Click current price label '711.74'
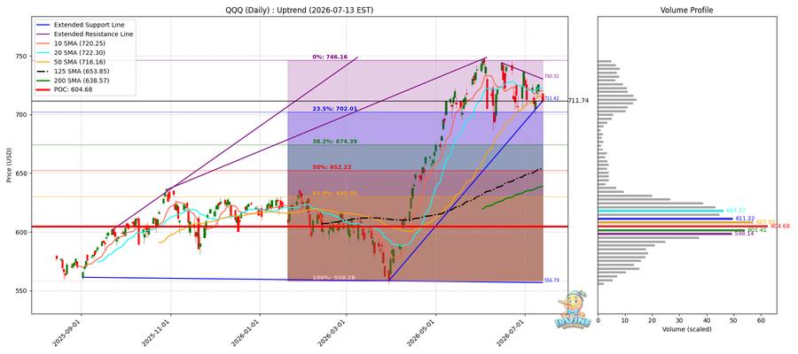 click(577, 101)
